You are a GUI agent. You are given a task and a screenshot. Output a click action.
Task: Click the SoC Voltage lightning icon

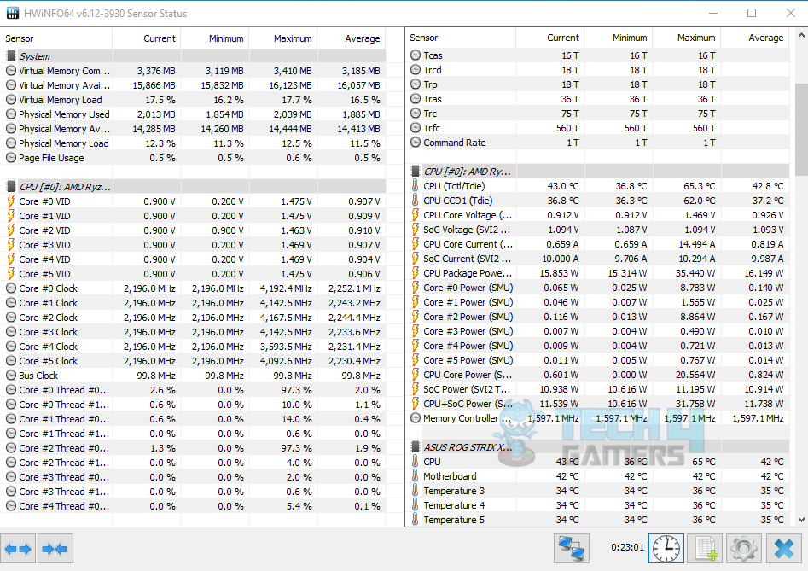pos(416,230)
